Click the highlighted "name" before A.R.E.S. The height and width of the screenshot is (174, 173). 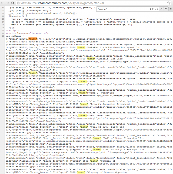click(x=33, y=39)
